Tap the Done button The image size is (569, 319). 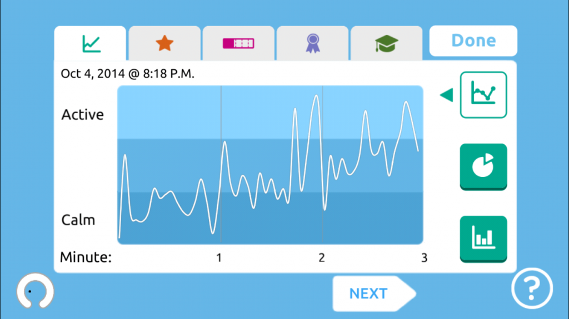pyautogui.click(x=473, y=40)
